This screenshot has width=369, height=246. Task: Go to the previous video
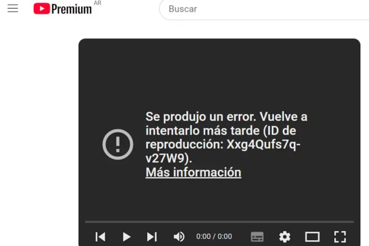click(100, 237)
